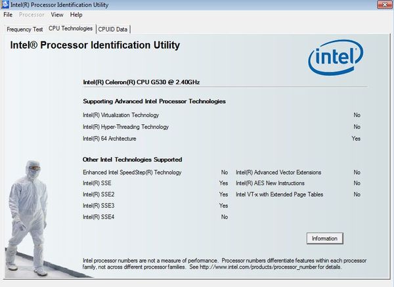
Task: Open the Help menu
Action: coord(76,15)
